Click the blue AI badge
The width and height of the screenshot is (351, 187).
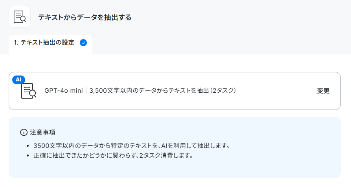[18, 79]
